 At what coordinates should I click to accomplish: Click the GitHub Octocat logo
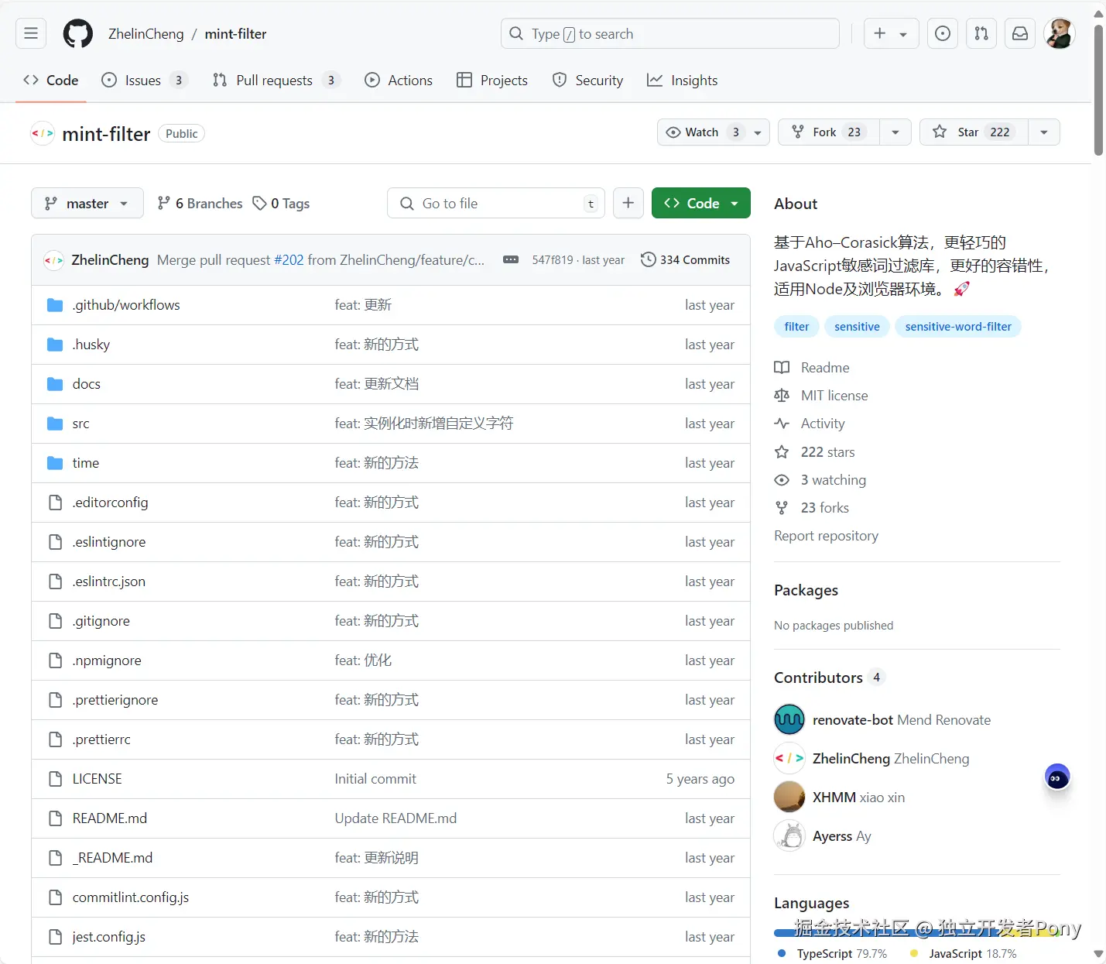pos(77,34)
